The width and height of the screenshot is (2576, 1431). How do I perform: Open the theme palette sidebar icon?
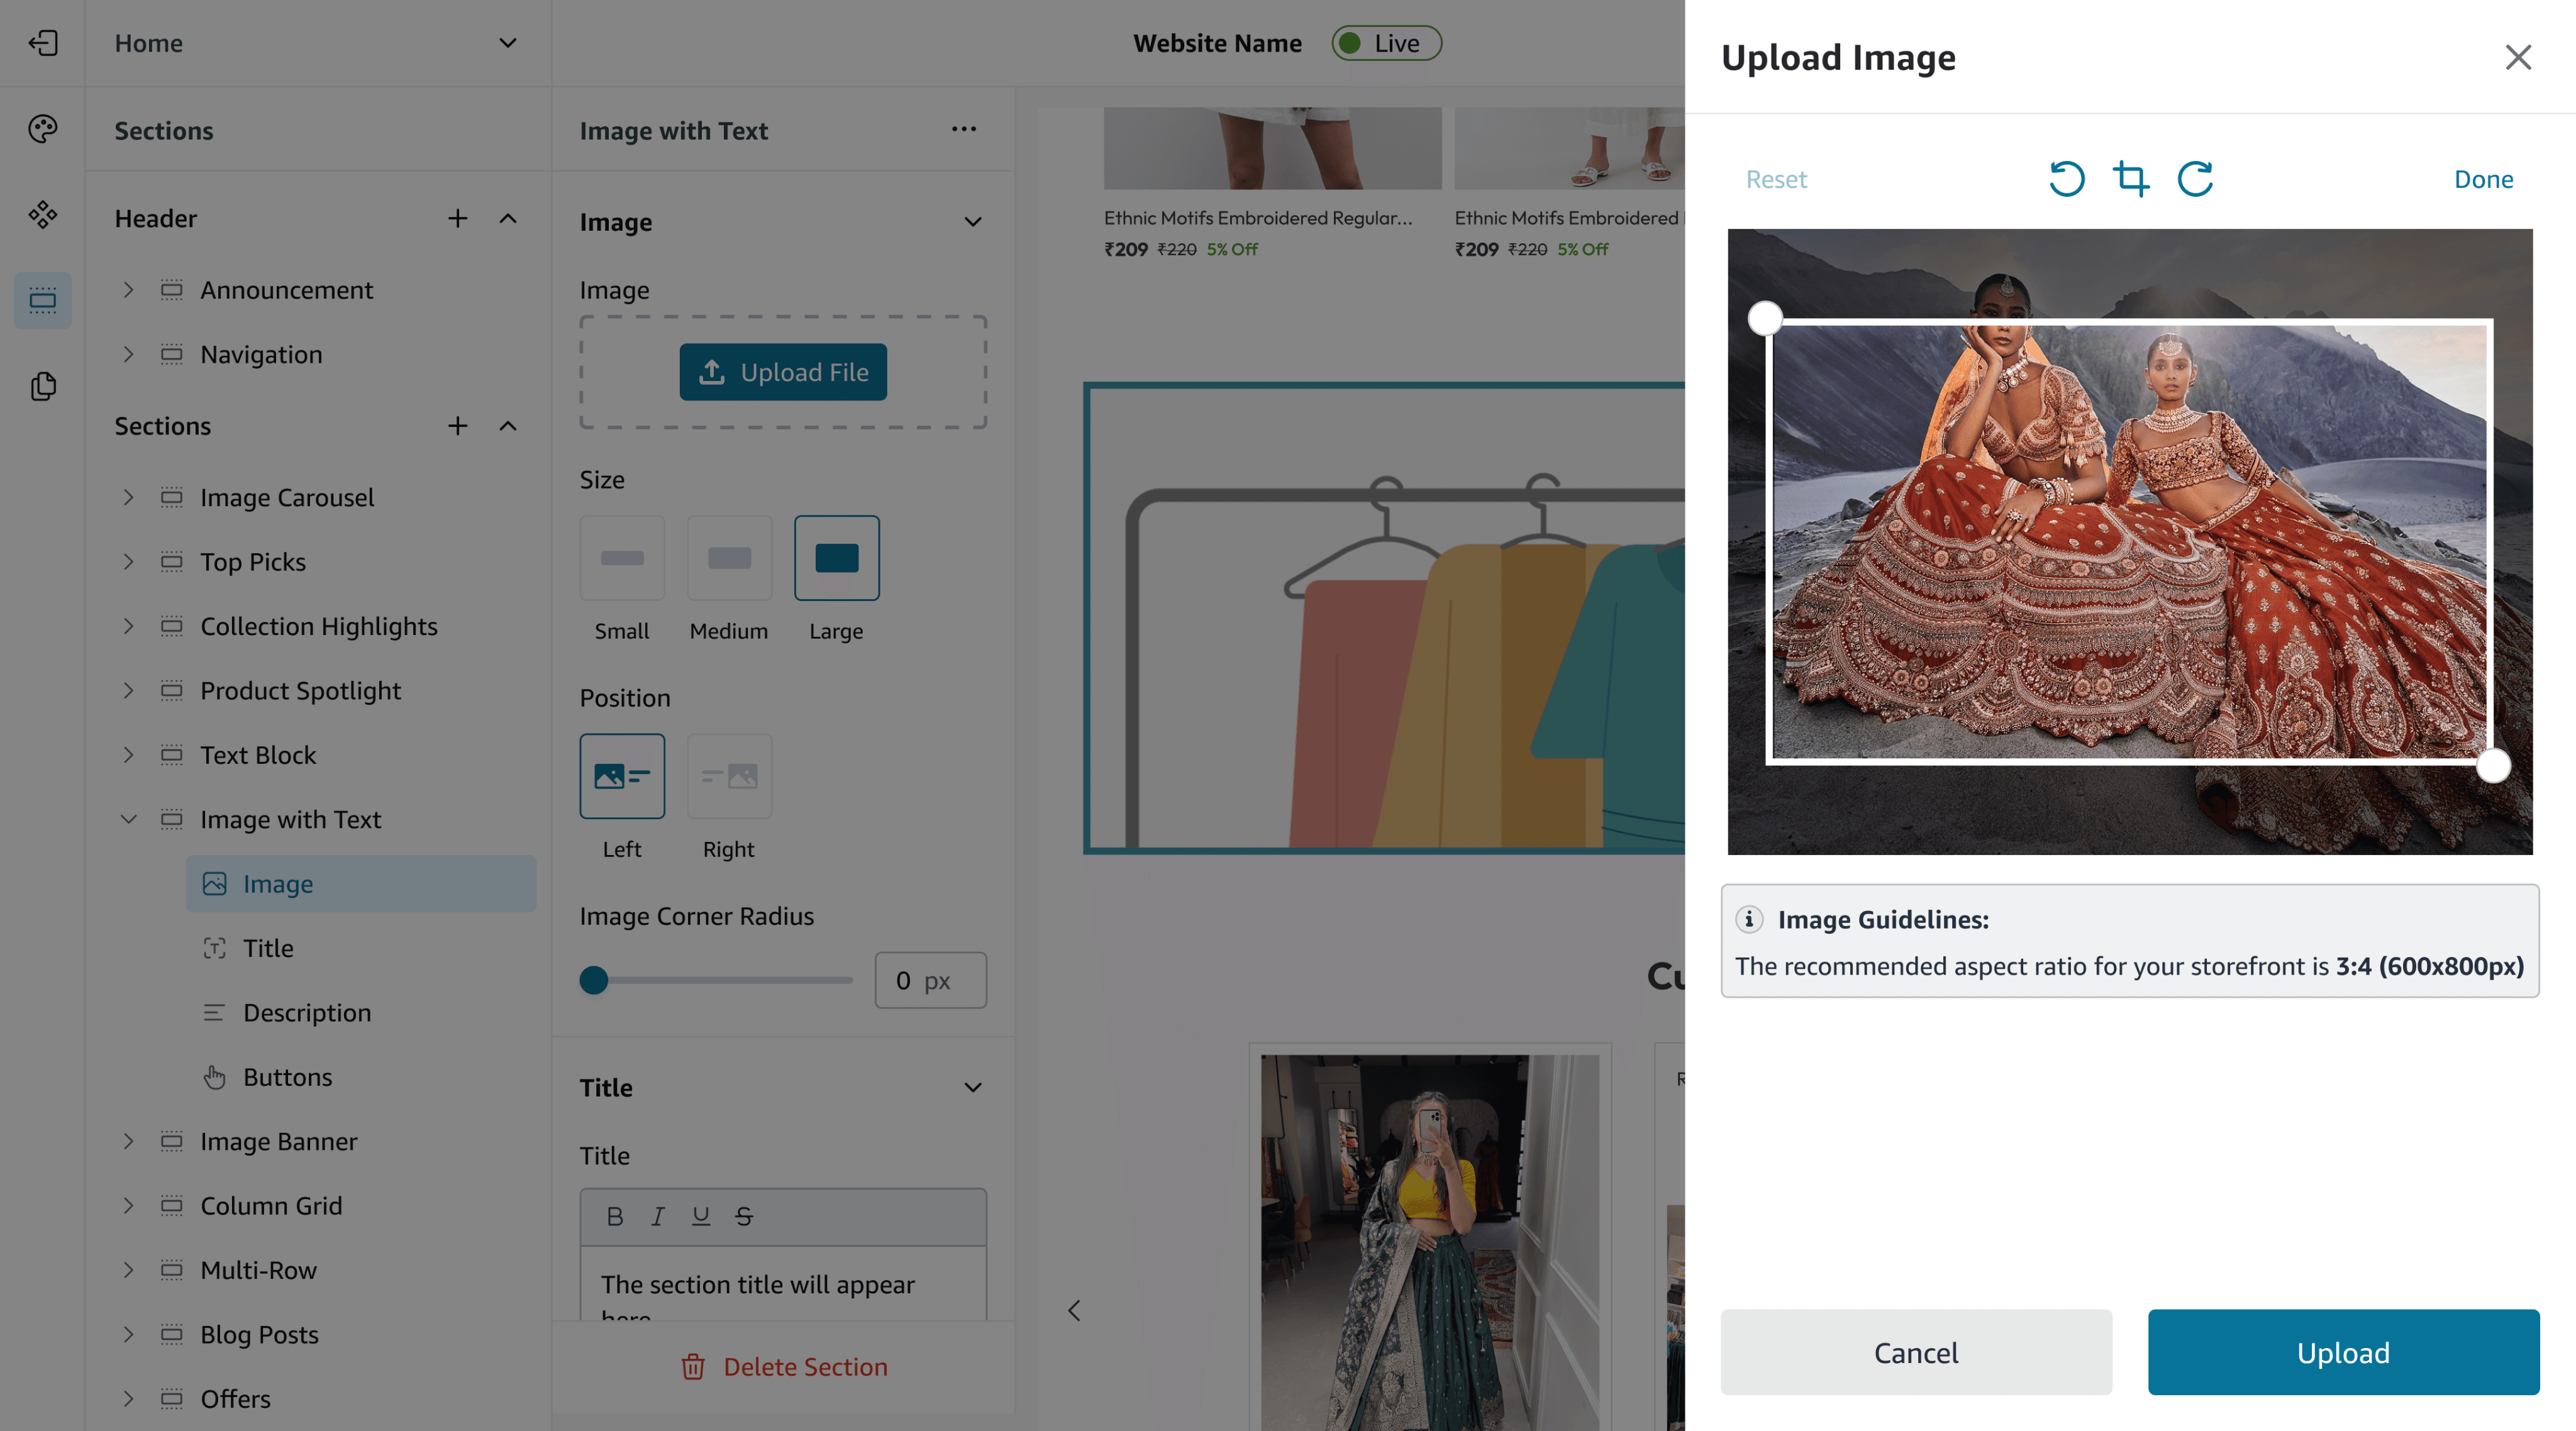pos(43,129)
